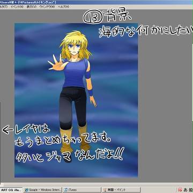Switch to the ART CG illu... taskbar button

[11, 190]
